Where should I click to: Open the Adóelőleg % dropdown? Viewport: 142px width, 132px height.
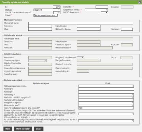[x=106, y=95]
